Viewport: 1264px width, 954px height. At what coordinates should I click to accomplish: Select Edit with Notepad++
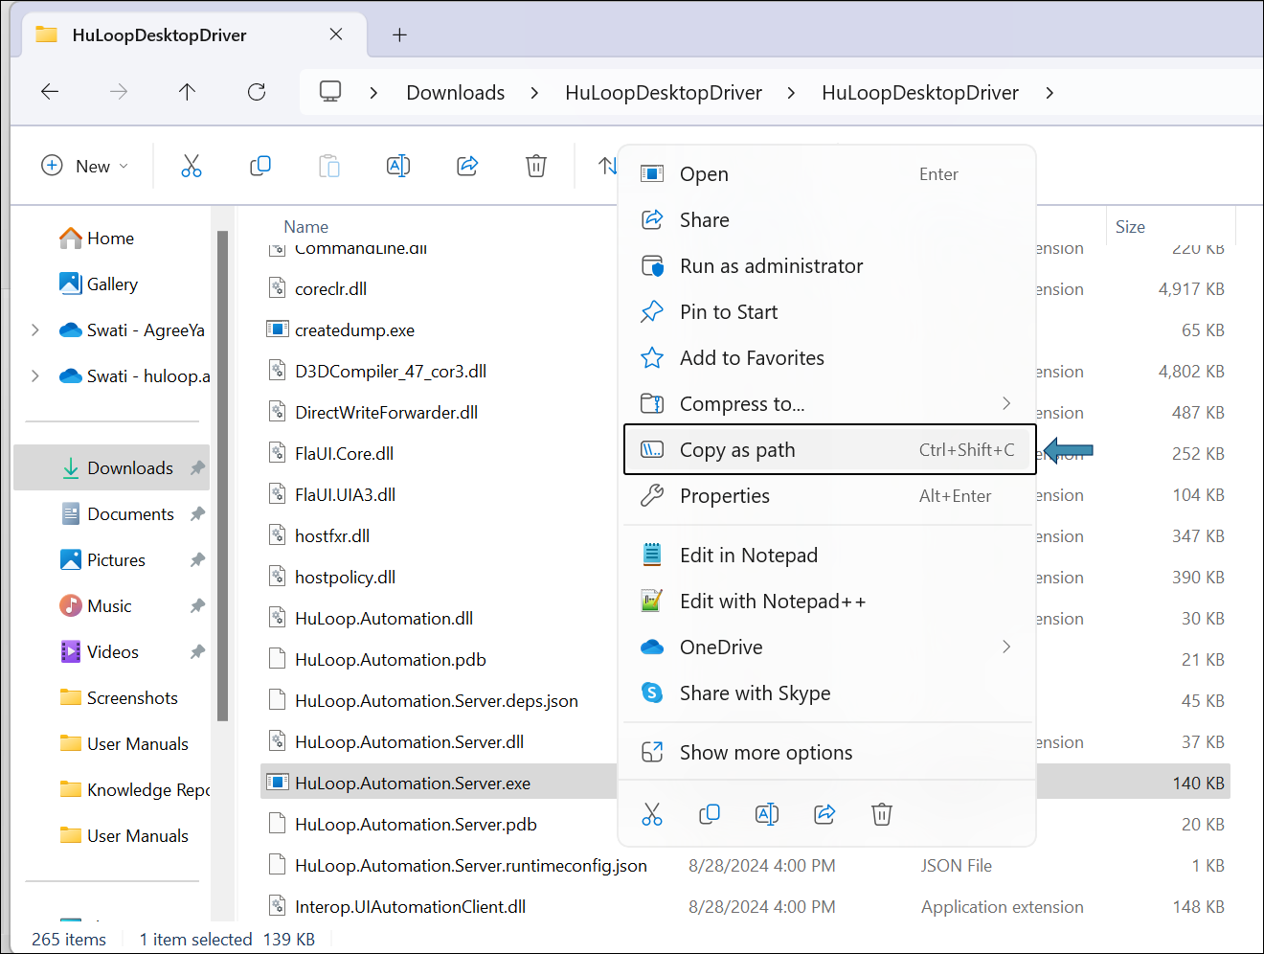[x=828, y=602]
